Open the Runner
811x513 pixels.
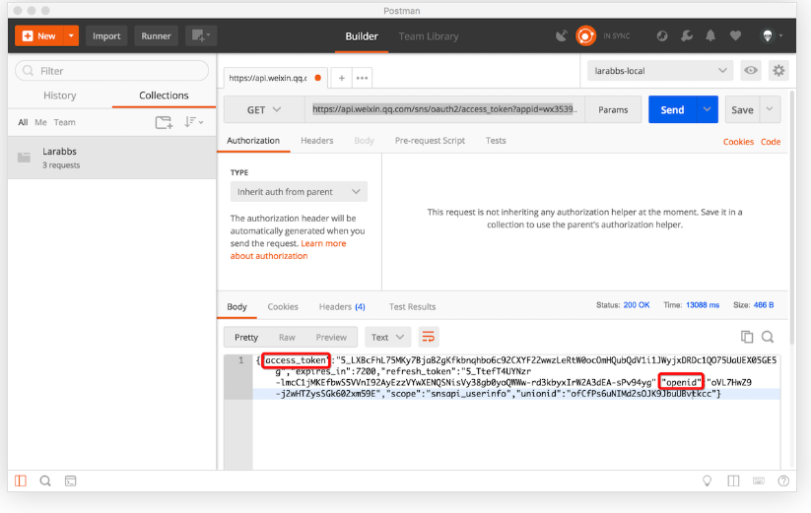157,36
